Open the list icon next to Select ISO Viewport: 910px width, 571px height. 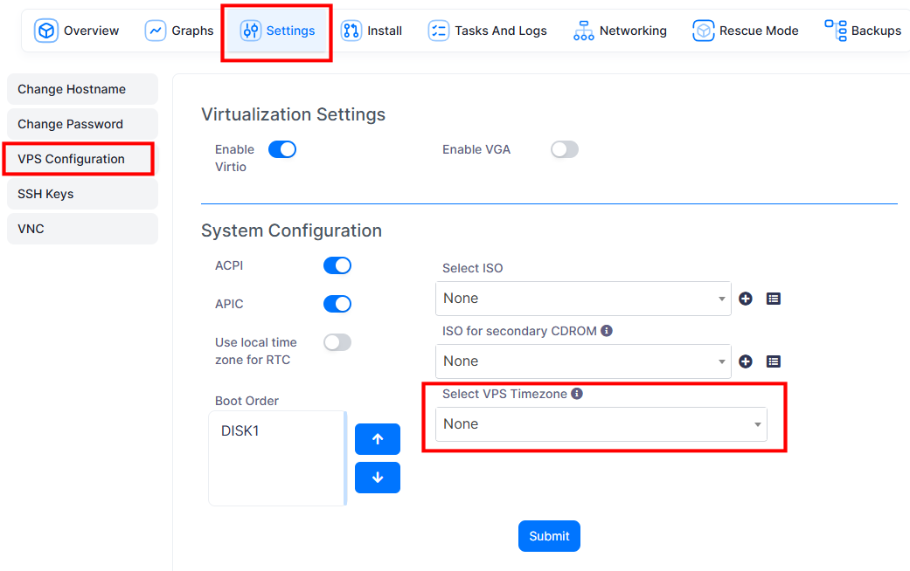[x=774, y=299]
